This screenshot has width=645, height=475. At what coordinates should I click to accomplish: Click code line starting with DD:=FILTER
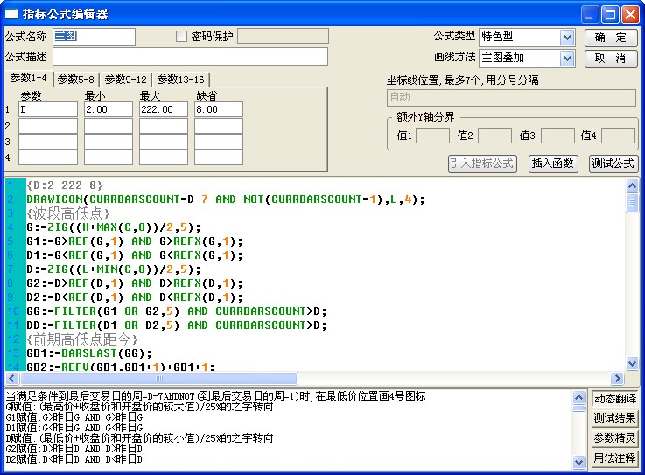tap(177, 325)
